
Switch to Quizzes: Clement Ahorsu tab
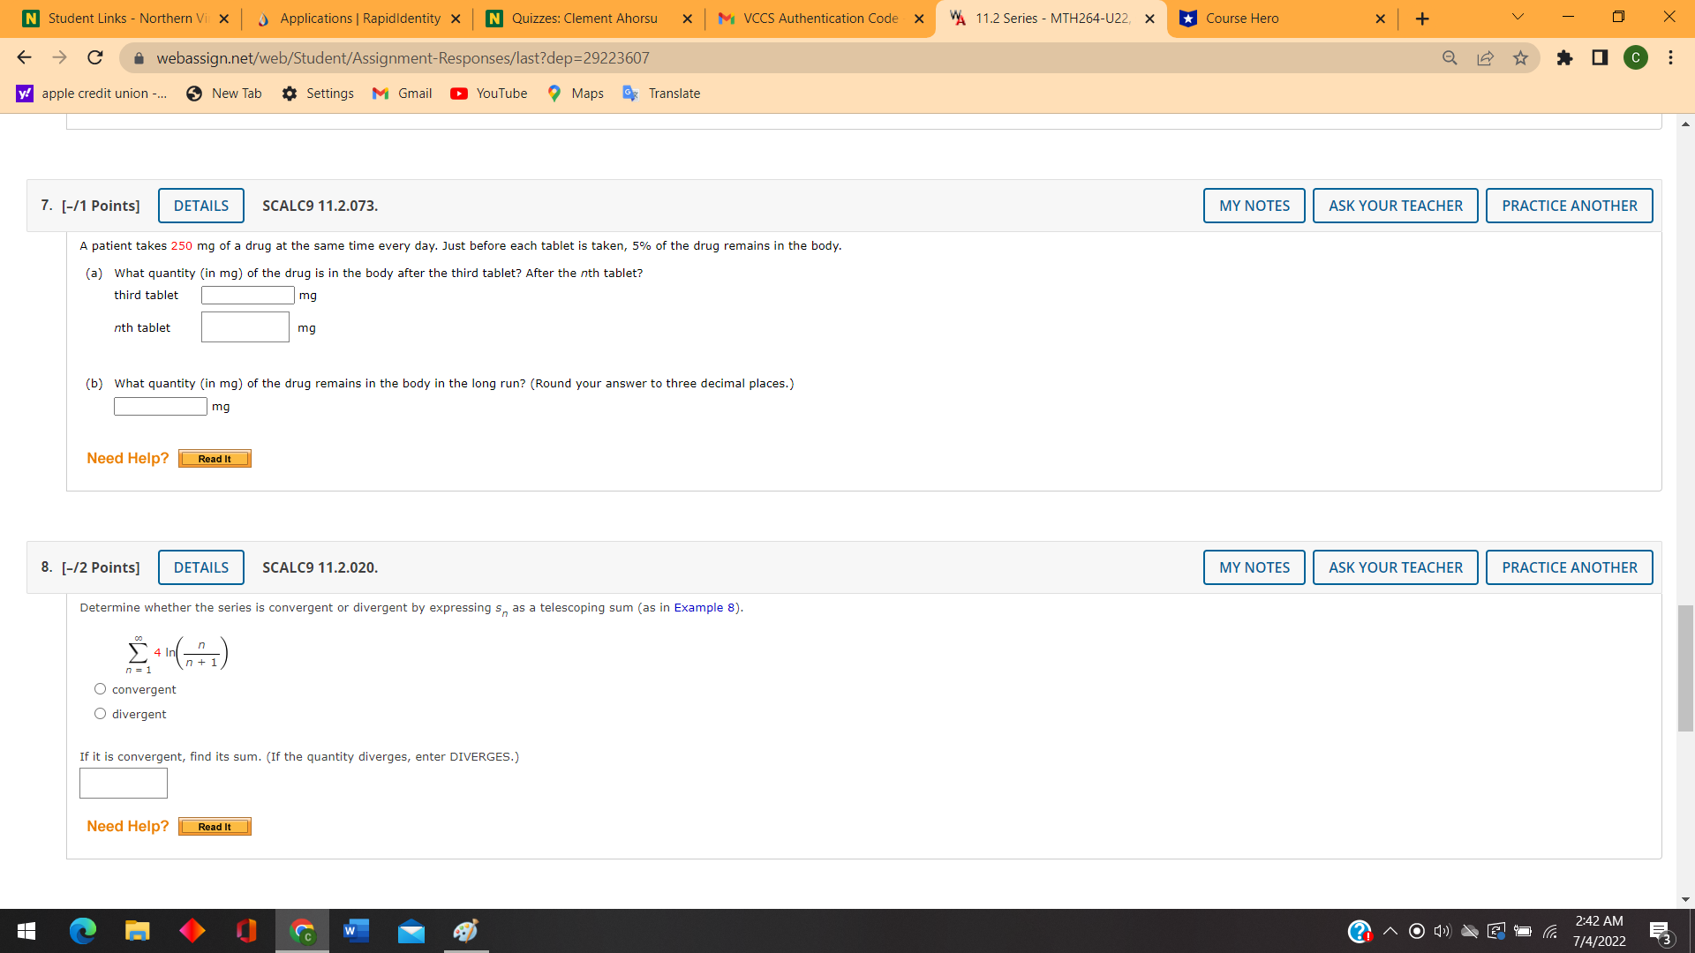583,19
